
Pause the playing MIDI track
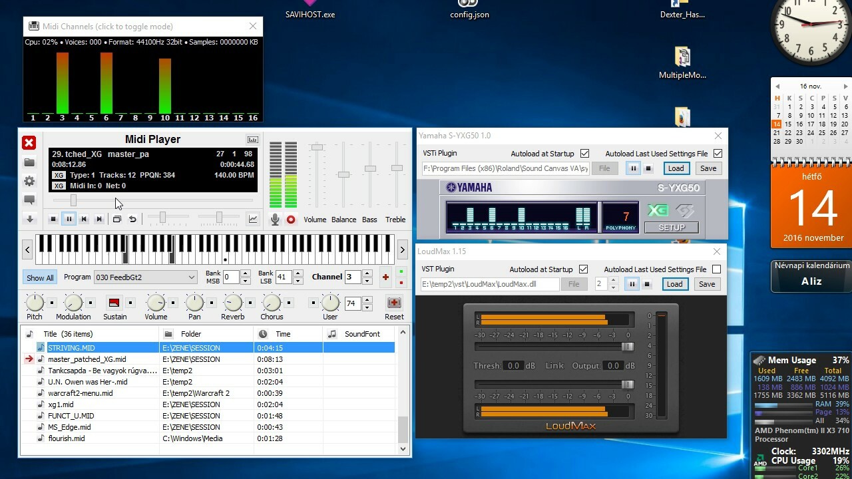tap(69, 219)
